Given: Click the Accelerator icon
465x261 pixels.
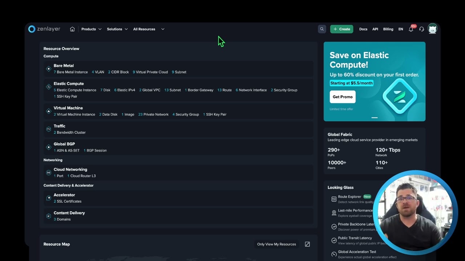Looking at the screenshot, I should 49,198.
